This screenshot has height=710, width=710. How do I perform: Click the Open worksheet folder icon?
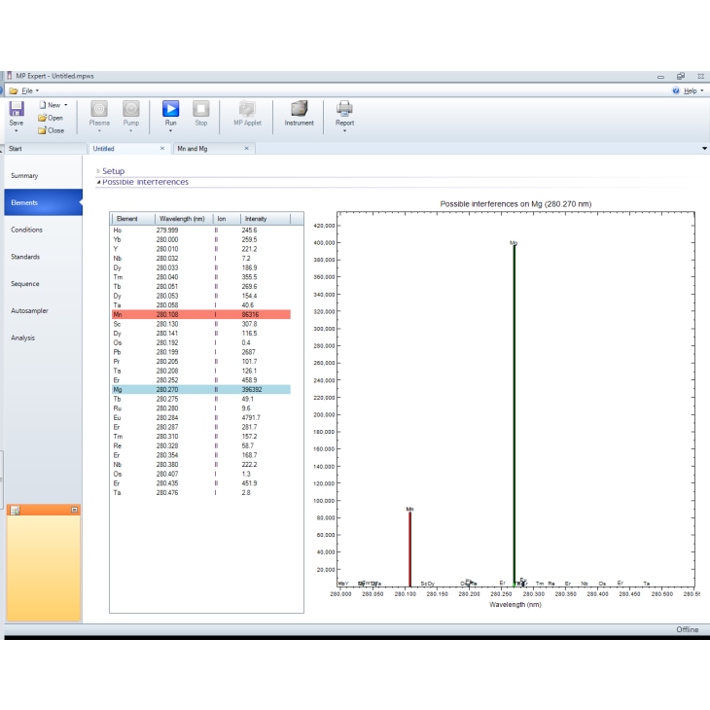pyautogui.click(x=44, y=118)
